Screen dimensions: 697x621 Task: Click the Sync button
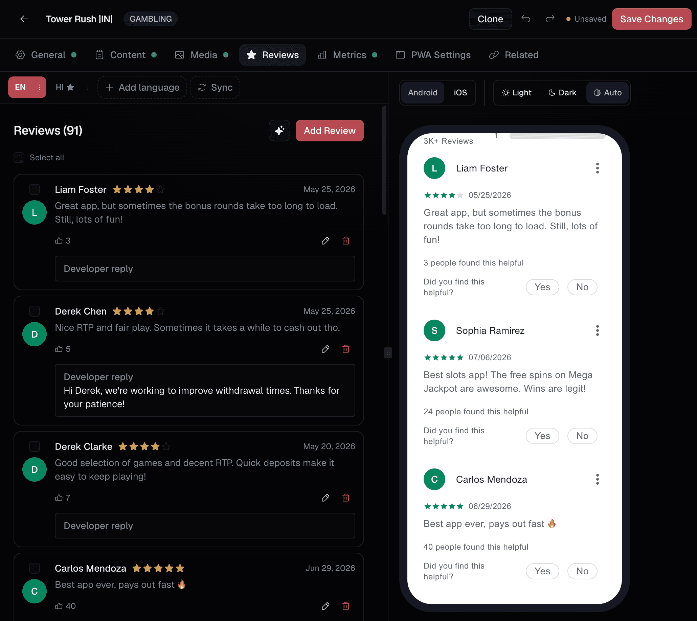[x=215, y=87]
